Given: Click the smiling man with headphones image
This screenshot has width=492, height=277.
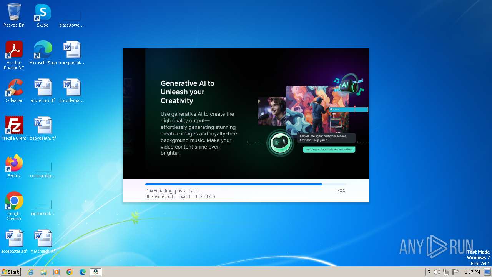Looking at the screenshot, I should point(272,112).
